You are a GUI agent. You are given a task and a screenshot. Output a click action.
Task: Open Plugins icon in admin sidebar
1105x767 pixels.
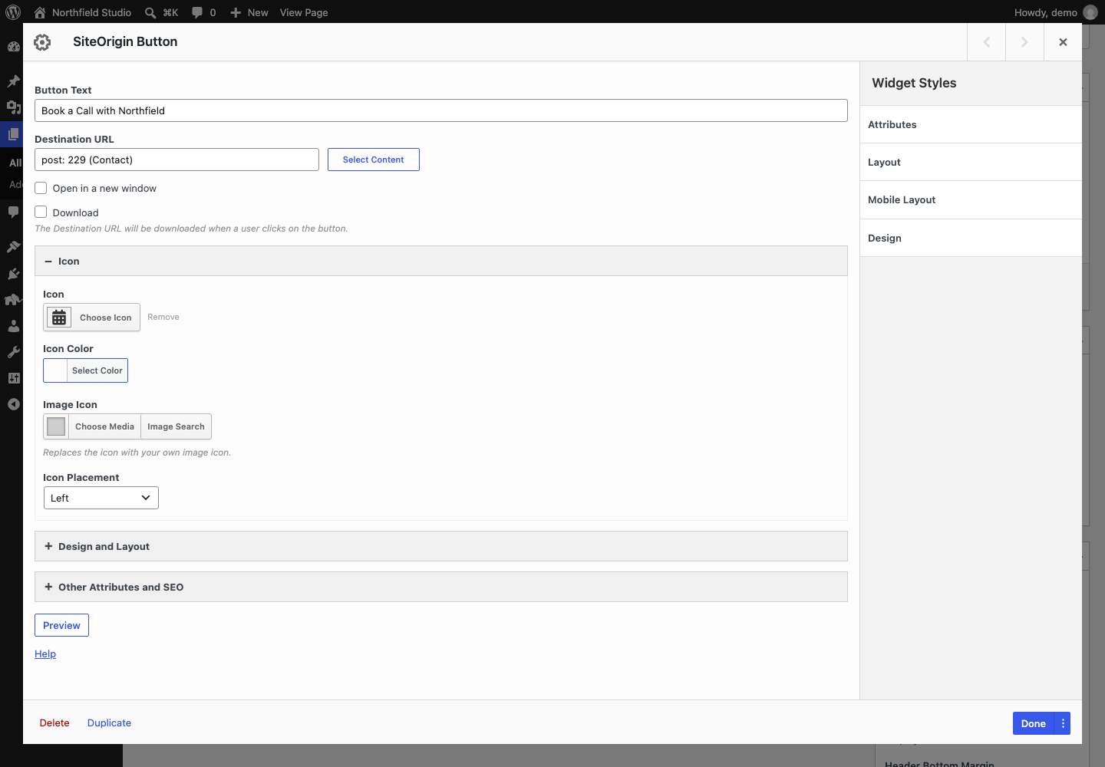13,274
